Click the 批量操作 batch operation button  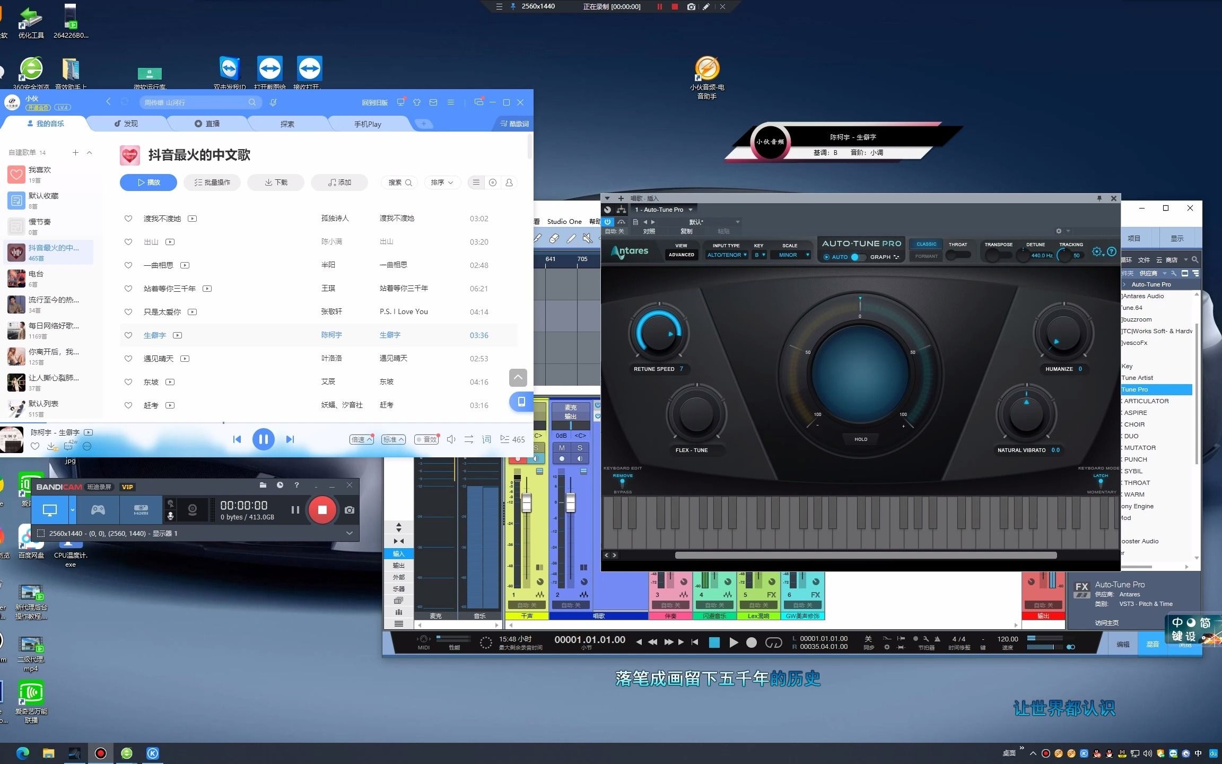[212, 182]
